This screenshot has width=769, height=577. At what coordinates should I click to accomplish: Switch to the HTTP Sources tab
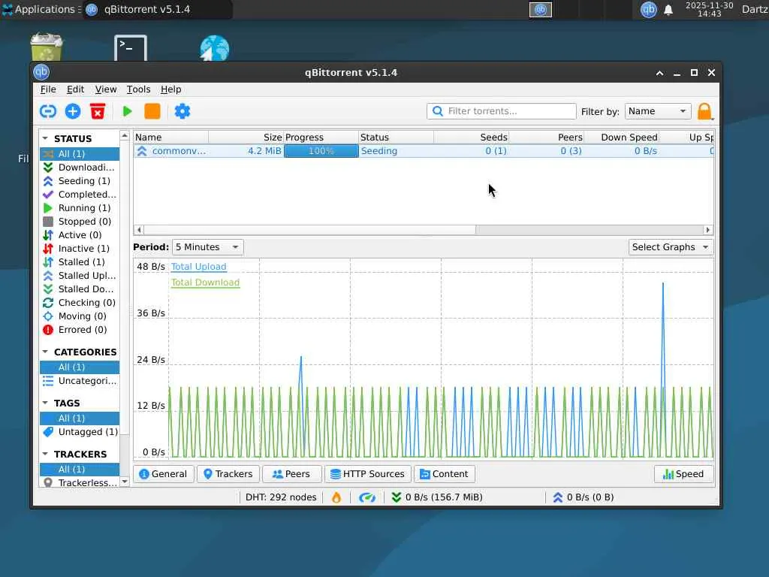click(368, 474)
